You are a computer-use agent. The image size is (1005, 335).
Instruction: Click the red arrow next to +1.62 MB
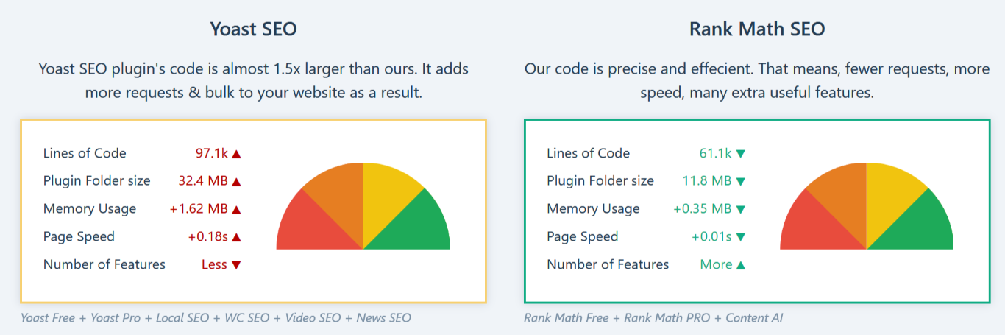(x=236, y=210)
